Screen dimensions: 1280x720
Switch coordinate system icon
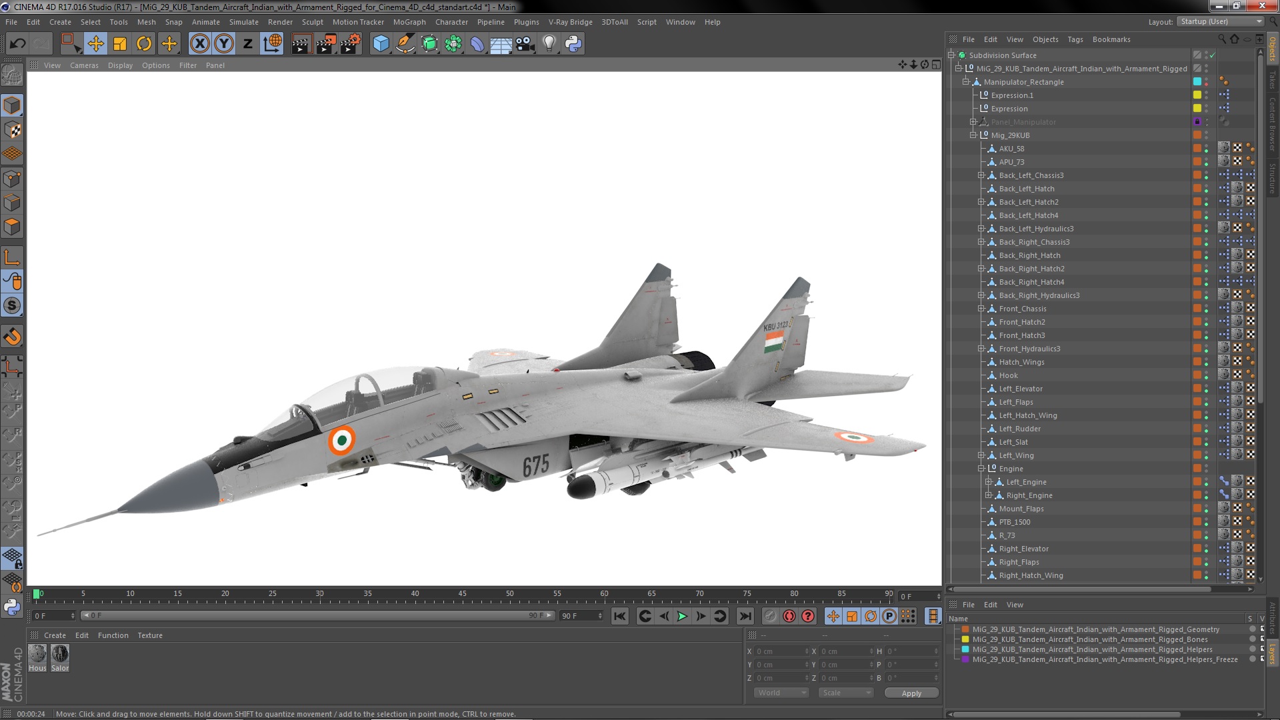pos(272,44)
